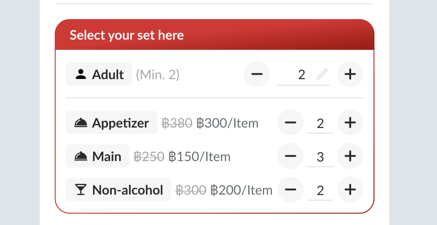
Task: Decrease the Appetizer quantity
Action: (x=290, y=123)
